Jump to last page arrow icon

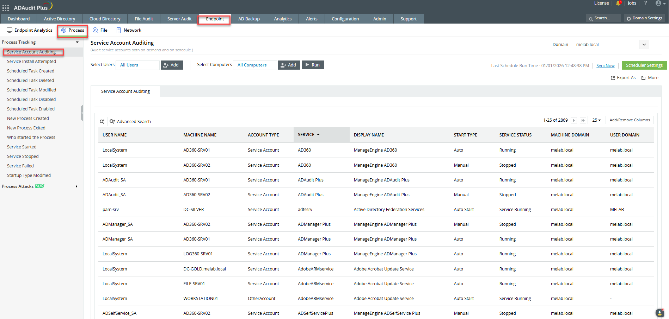tap(583, 120)
